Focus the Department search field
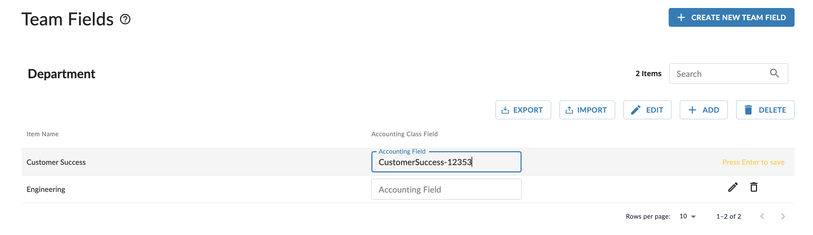The image size is (813, 235). [720, 74]
